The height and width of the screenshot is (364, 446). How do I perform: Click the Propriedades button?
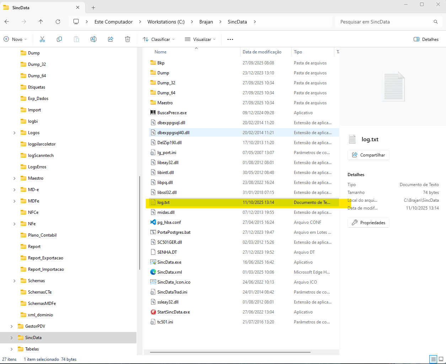pos(369,223)
